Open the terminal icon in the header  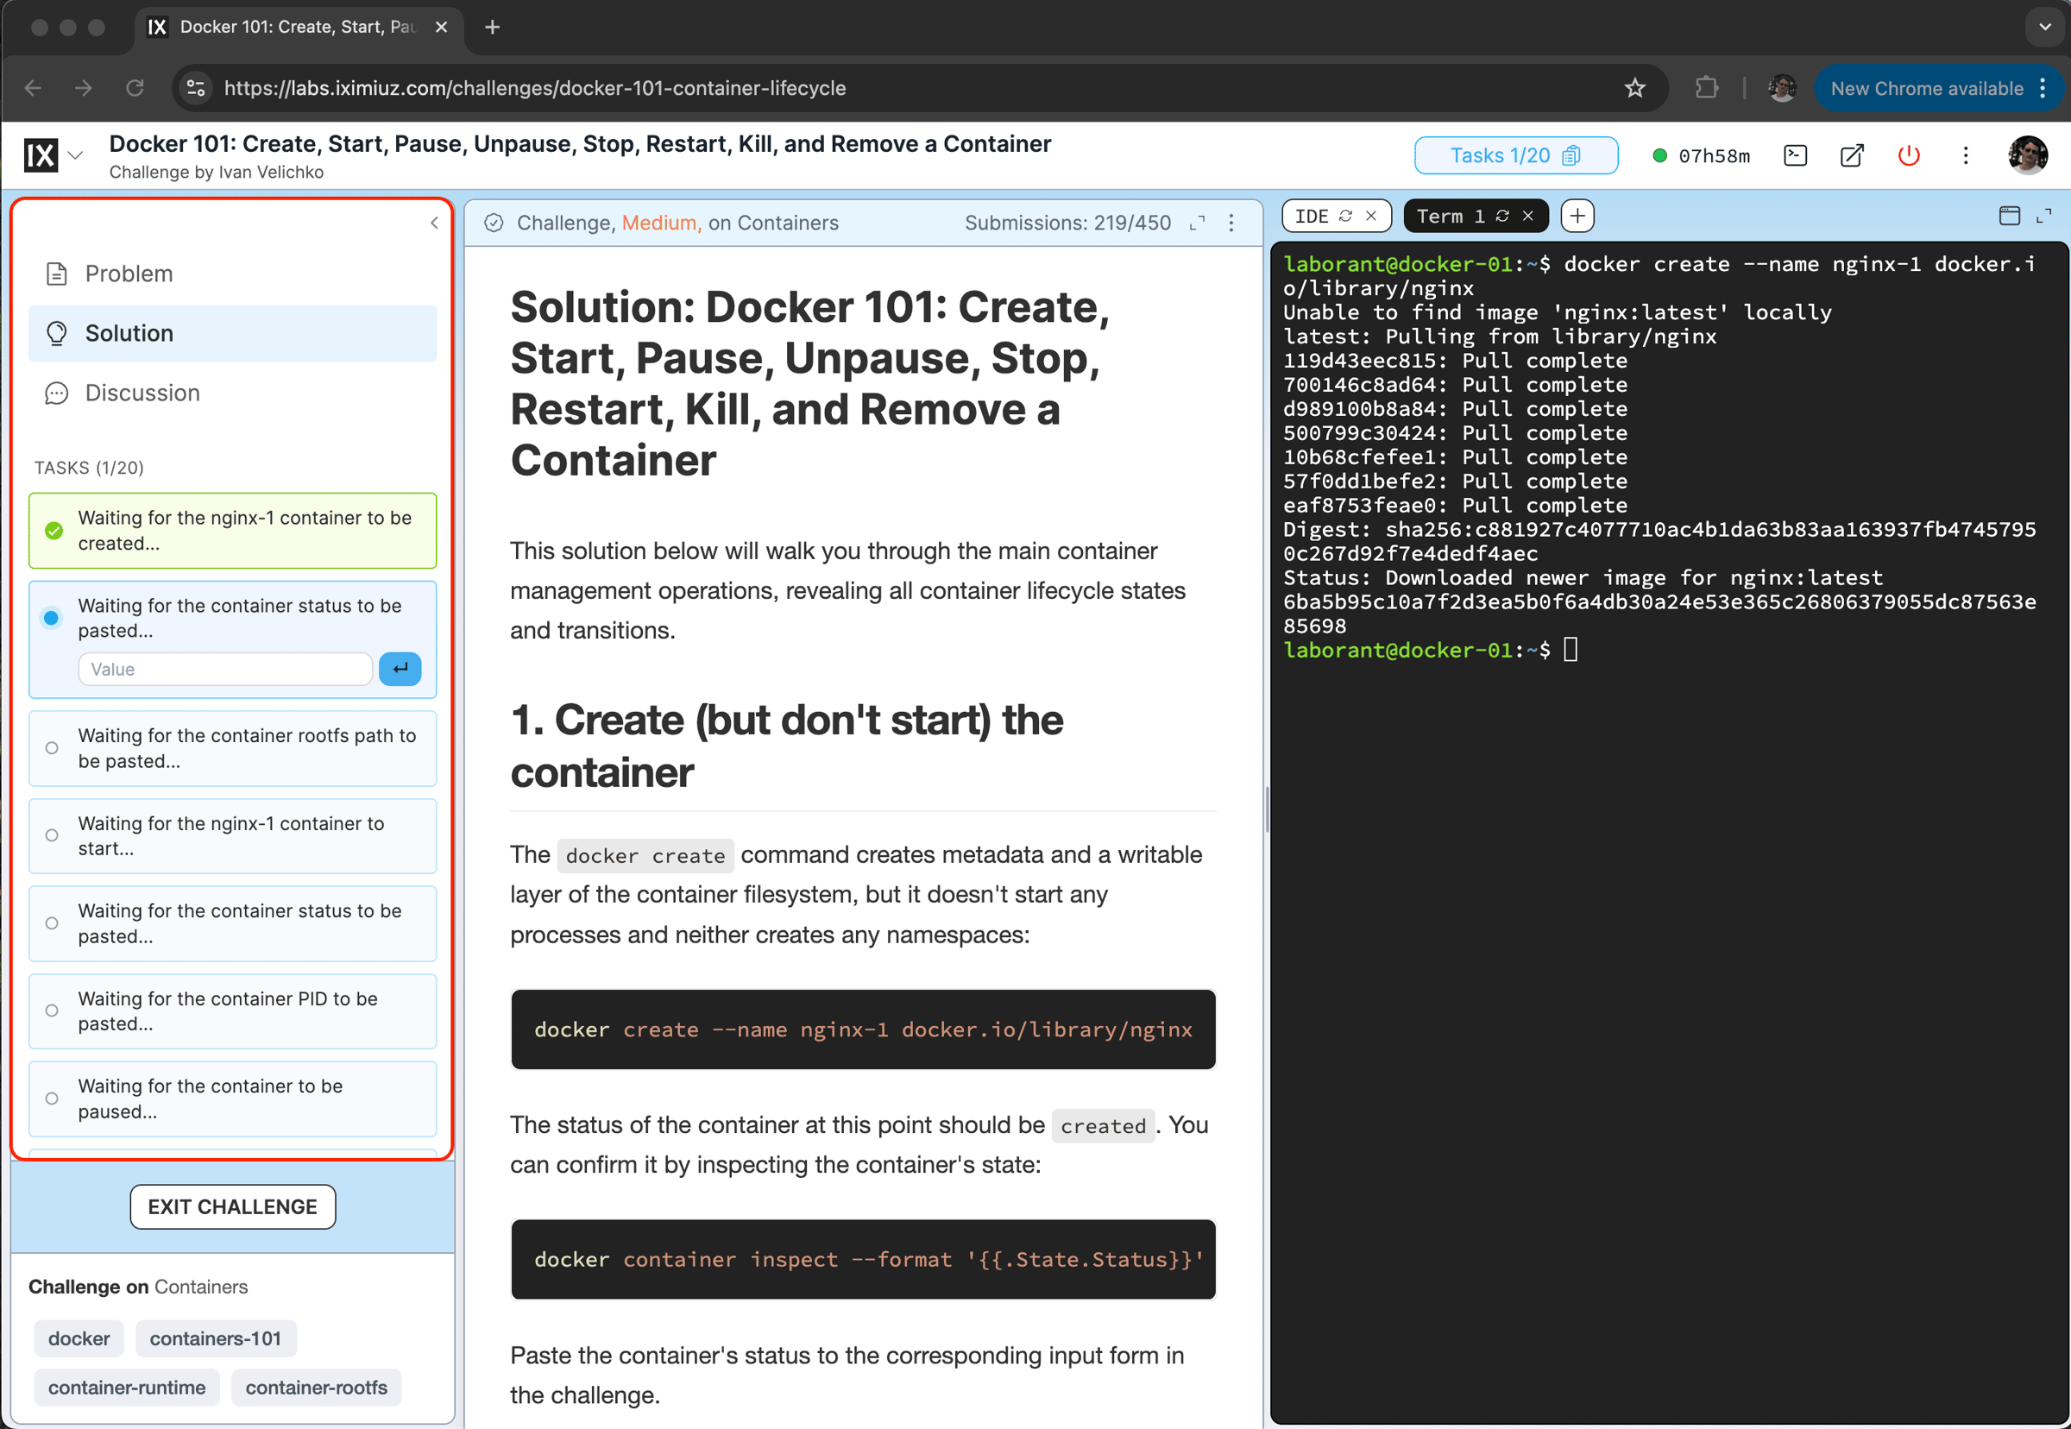(x=1794, y=156)
